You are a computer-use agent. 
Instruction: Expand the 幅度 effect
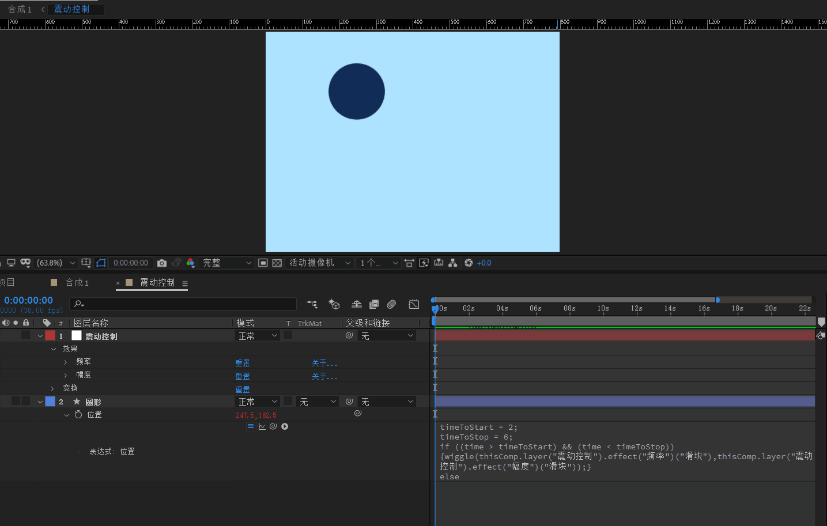pyautogui.click(x=66, y=375)
